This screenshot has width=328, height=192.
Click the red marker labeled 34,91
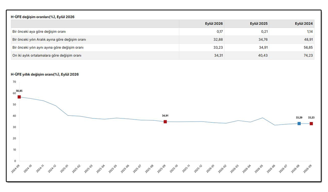point(165,122)
